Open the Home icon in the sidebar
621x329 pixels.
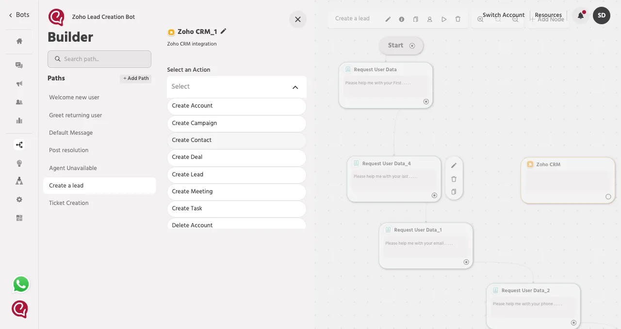19,41
